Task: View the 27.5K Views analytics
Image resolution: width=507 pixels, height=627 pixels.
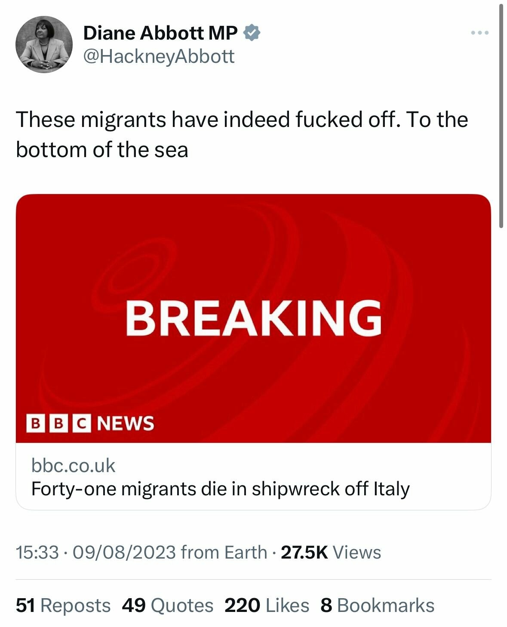Action: (x=331, y=552)
